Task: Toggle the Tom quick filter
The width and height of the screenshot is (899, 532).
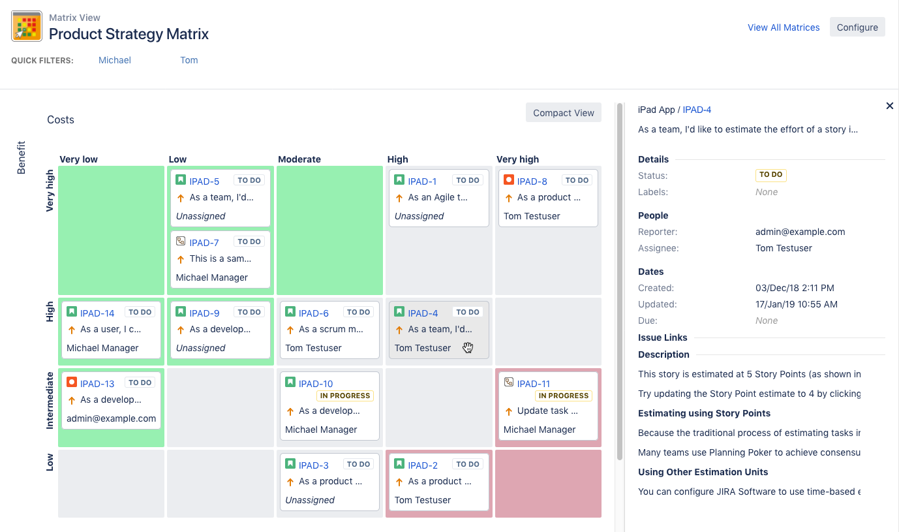Action: (189, 60)
